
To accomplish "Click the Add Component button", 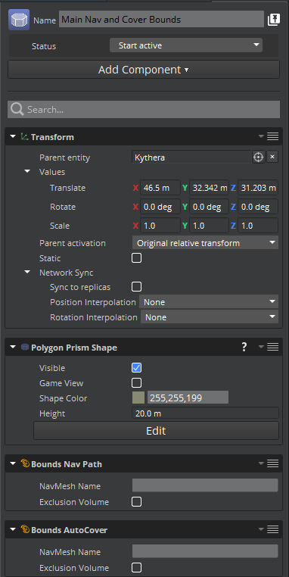I will 144,70.
